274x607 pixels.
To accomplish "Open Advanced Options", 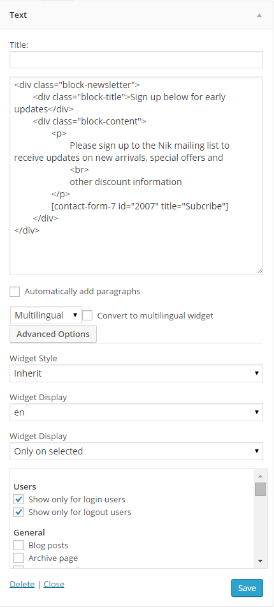I will 53,334.
